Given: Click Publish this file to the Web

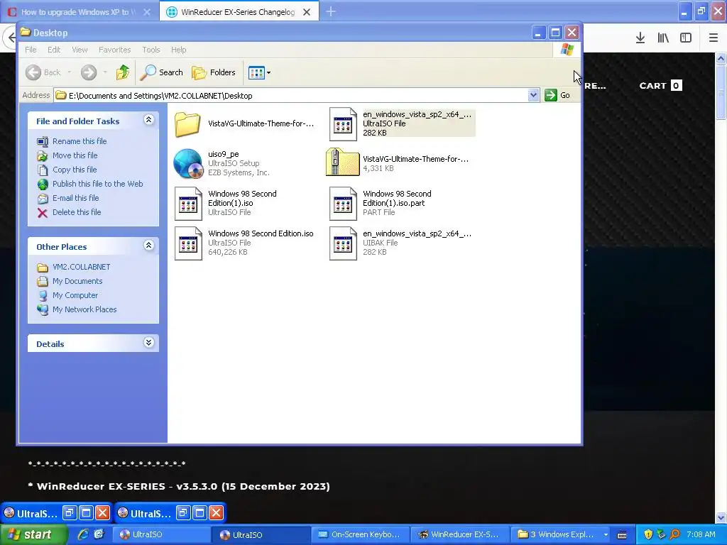Looking at the screenshot, I should (97, 184).
